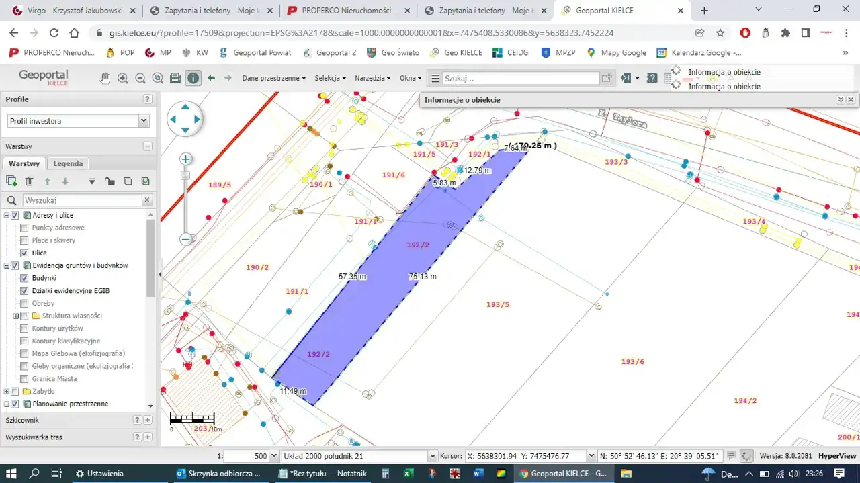The width and height of the screenshot is (860, 483).
Task: Click the add layer icon
Action: 11,181
